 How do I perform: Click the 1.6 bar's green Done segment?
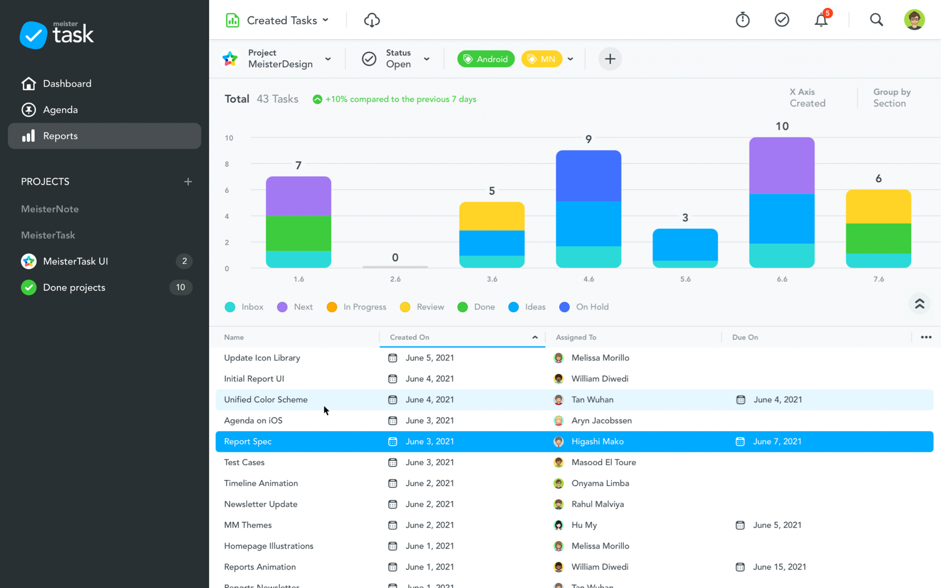[298, 233]
